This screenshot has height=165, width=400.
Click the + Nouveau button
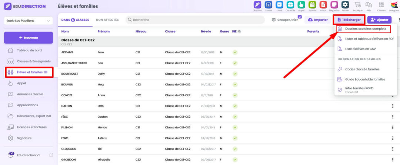click(28, 38)
